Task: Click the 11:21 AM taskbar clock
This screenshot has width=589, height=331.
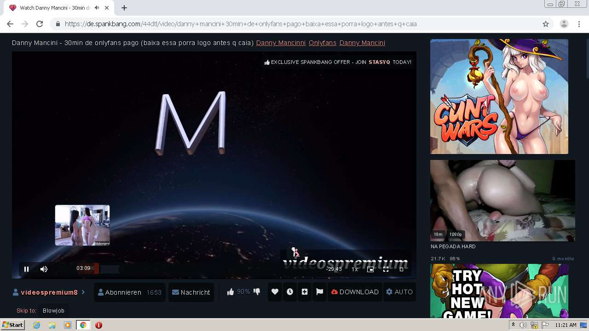Action: click(566, 325)
